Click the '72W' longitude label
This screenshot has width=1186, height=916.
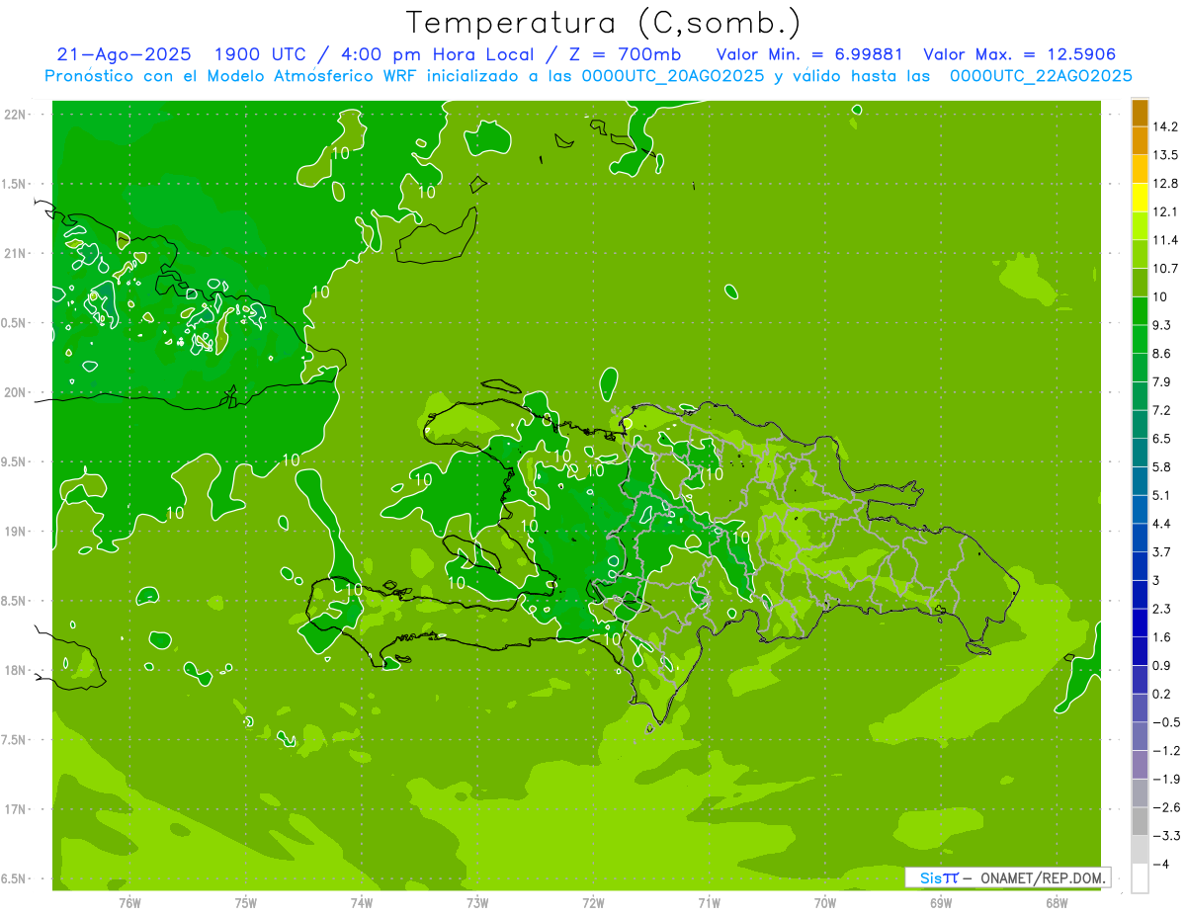tap(593, 903)
